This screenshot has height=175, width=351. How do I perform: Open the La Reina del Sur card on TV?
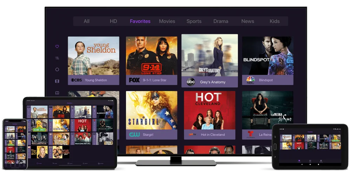point(268,115)
